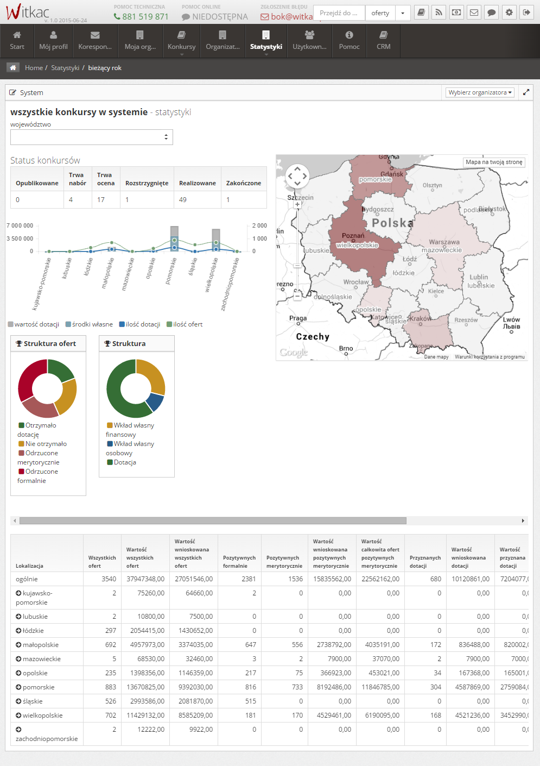Open the Konkursy menu
This screenshot has height=766, width=540.
click(181, 41)
